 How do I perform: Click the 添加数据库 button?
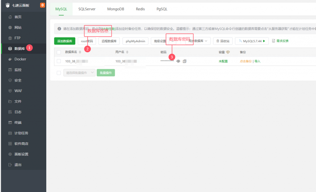click(64, 41)
